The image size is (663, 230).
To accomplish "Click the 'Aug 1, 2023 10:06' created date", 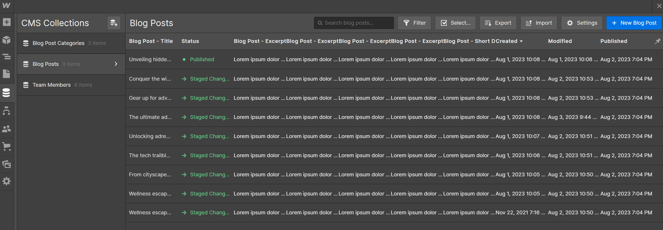I will (x=520, y=155).
